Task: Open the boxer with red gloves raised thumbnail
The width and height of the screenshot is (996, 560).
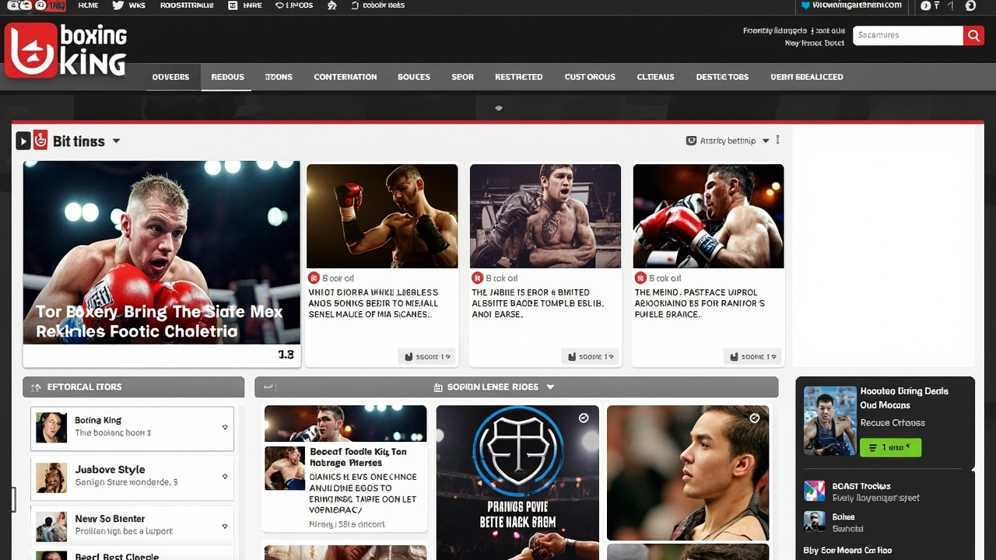Action: pyautogui.click(x=382, y=215)
